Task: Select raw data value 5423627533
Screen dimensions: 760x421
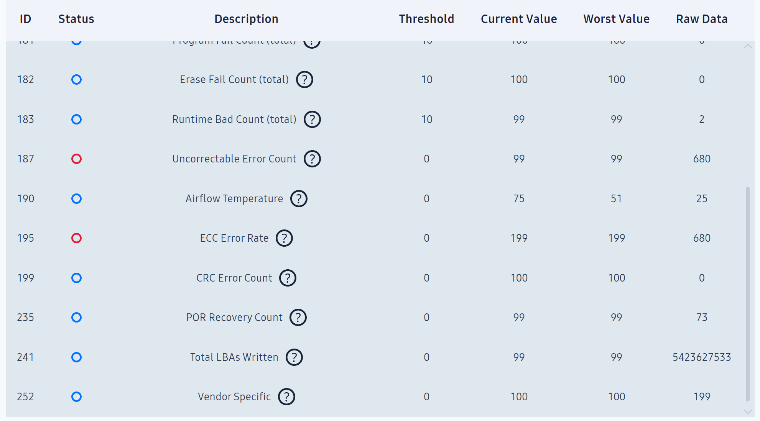Action: click(702, 357)
